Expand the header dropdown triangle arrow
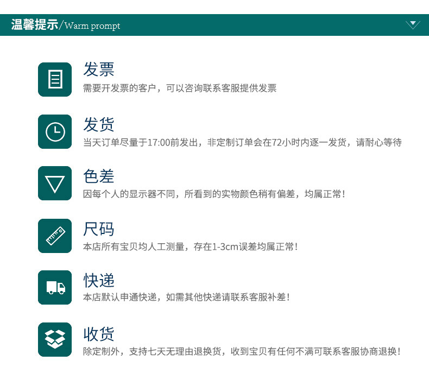 pos(413,24)
